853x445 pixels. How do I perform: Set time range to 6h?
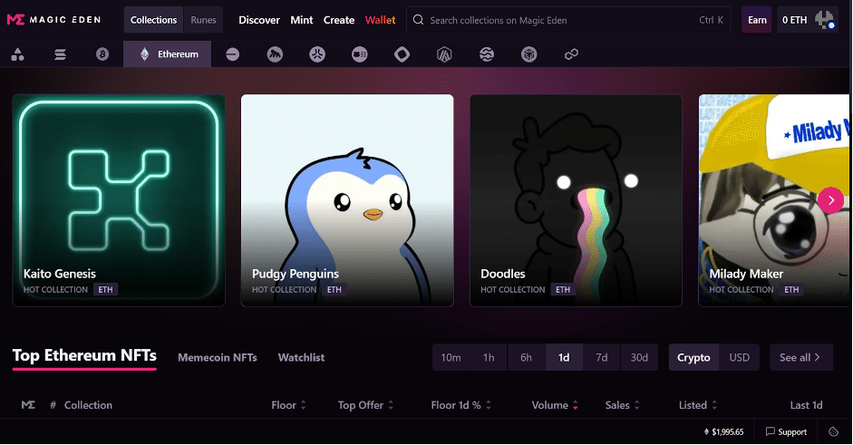point(526,357)
